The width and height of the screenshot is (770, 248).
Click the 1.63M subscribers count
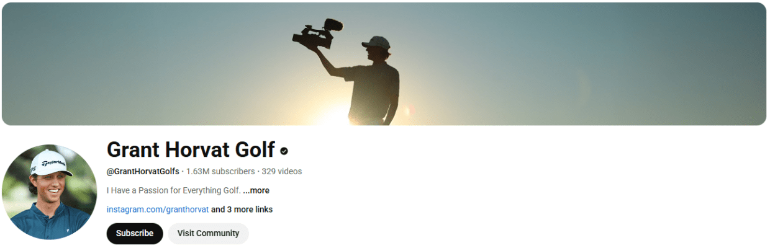[x=220, y=171]
